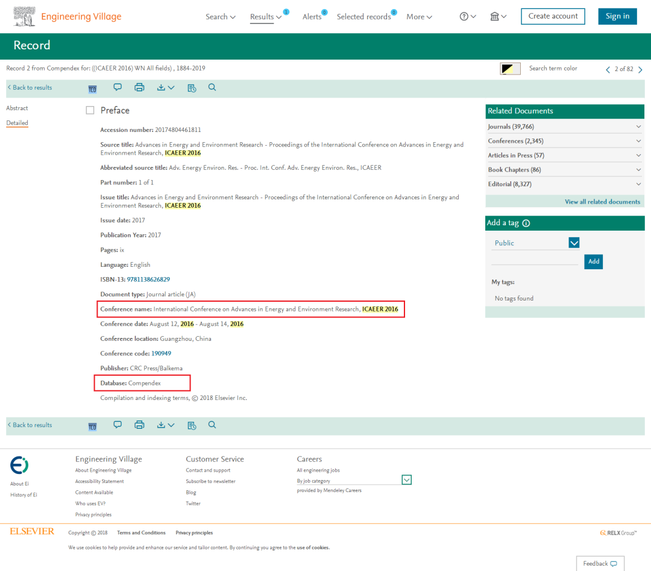The height and width of the screenshot is (571, 651).
Task: Click the bottom toolbar TCO icon
Action: (x=92, y=426)
